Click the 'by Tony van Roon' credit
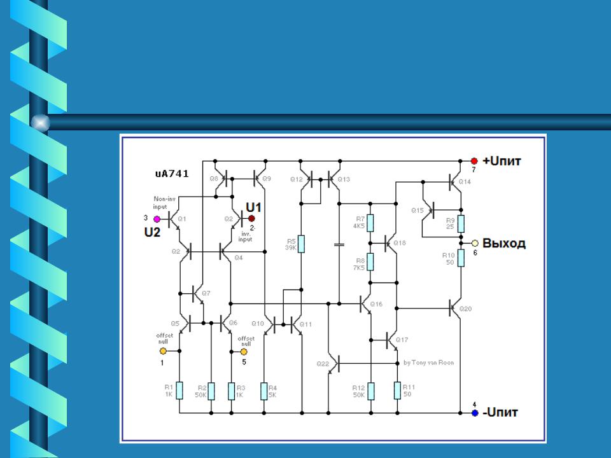Screen dimensions: 611x458 coord(428,363)
